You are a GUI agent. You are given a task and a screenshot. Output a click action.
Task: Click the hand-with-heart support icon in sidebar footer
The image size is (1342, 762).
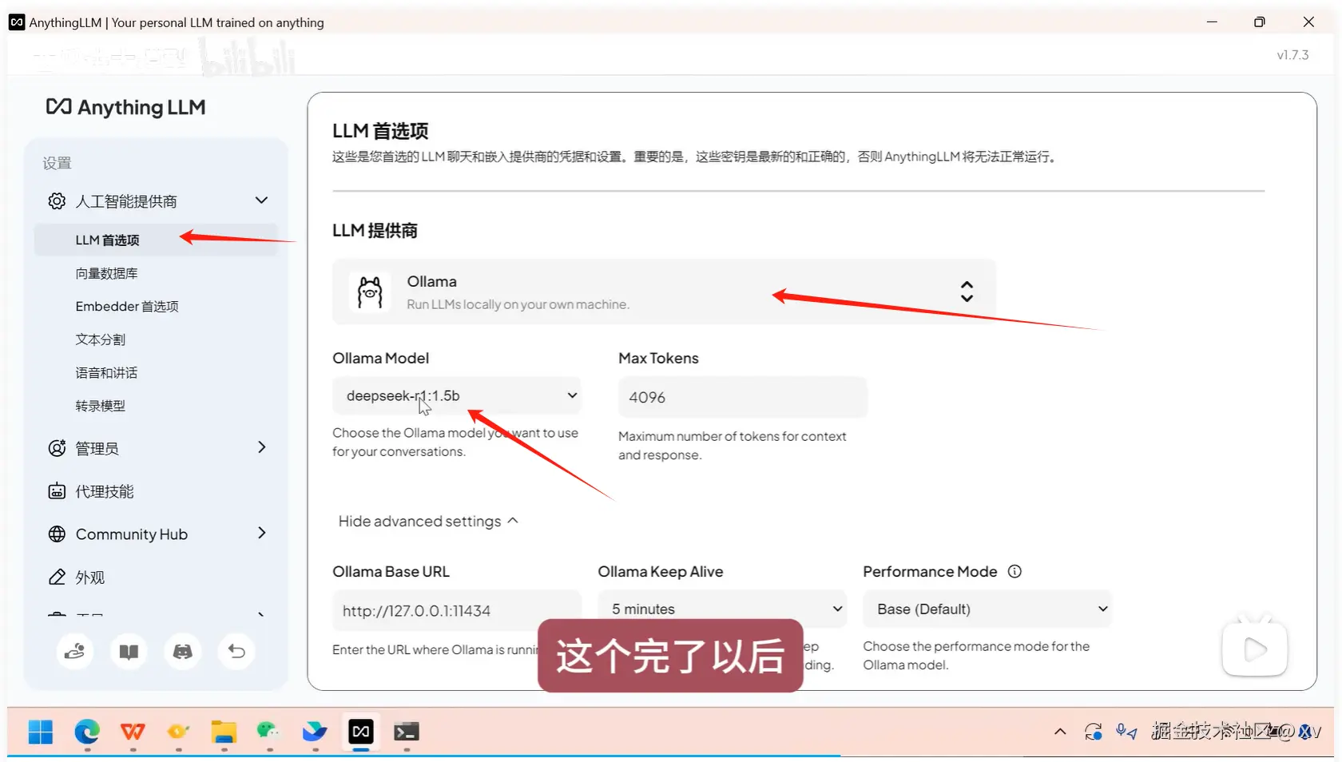coord(75,652)
